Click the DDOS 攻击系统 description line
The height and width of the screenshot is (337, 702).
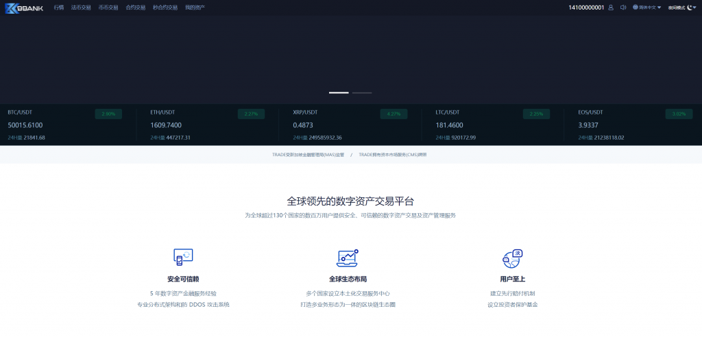point(183,305)
